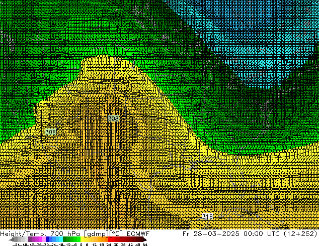
Task: Click the (12+252) forecast hour text
Action: coord(300,233)
